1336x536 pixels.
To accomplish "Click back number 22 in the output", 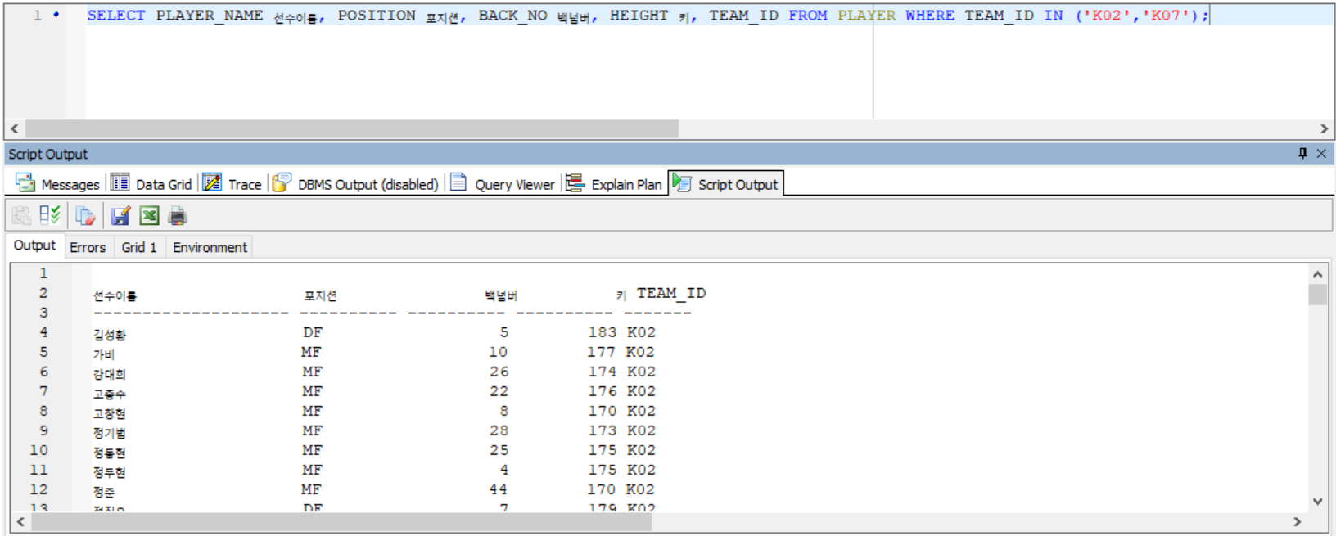I will pyautogui.click(x=499, y=391).
